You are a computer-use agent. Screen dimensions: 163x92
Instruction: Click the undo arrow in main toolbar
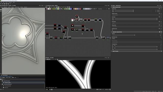point(10,4)
